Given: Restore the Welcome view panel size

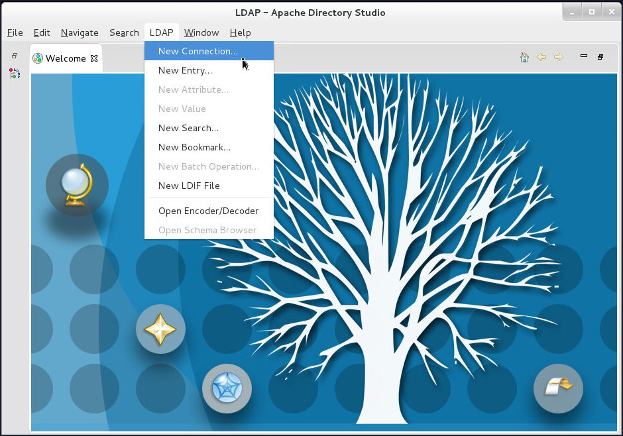Looking at the screenshot, I should [600, 57].
